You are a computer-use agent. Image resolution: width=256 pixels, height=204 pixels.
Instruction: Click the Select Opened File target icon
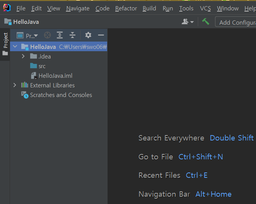[47, 35]
